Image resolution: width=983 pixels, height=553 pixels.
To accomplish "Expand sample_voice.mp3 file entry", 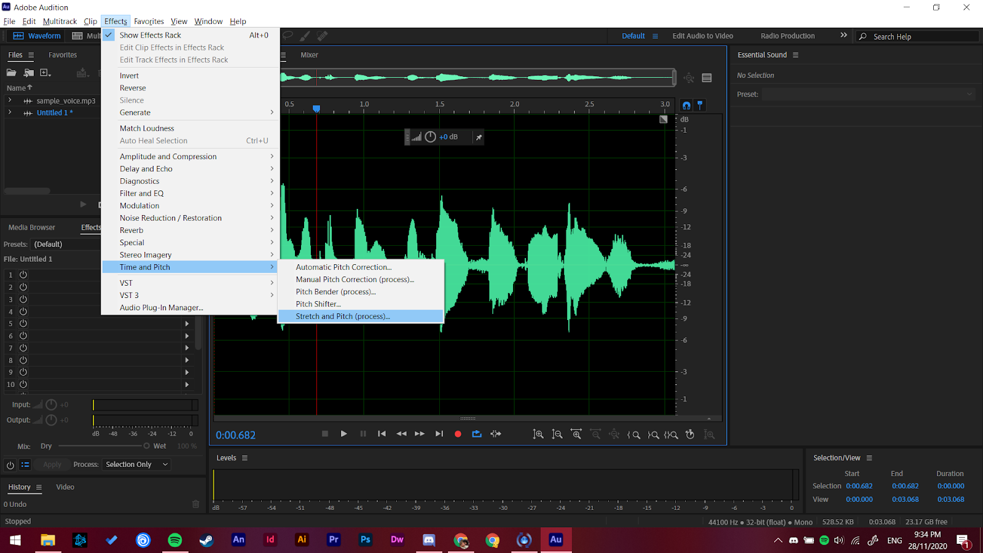I will (x=10, y=100).
